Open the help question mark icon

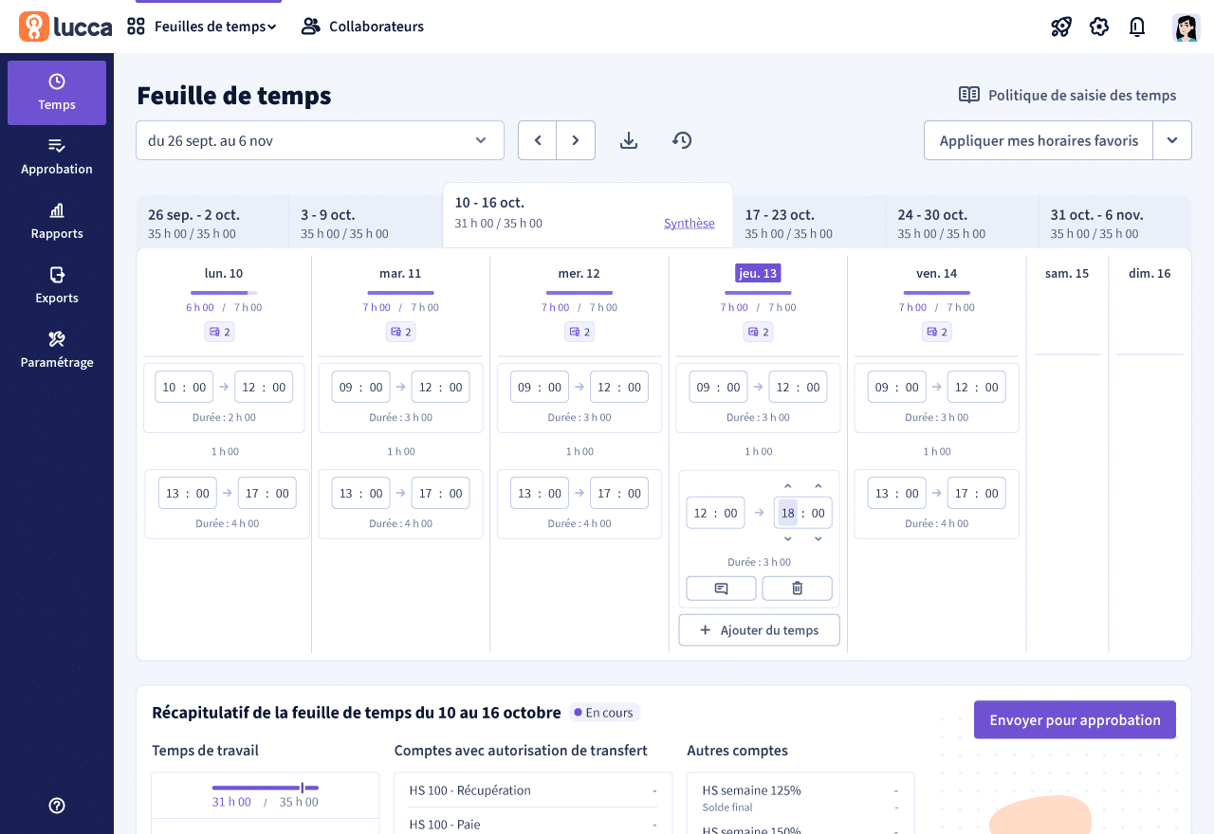57,806
